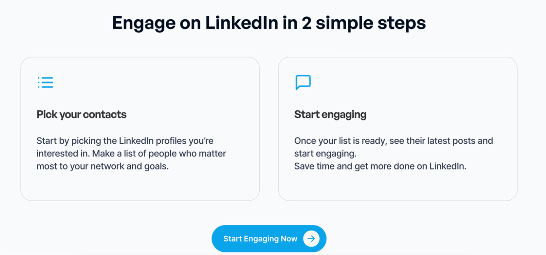Click the blue speech bubble icon
The height and width of the screenshot is (255, 546).
303,82
